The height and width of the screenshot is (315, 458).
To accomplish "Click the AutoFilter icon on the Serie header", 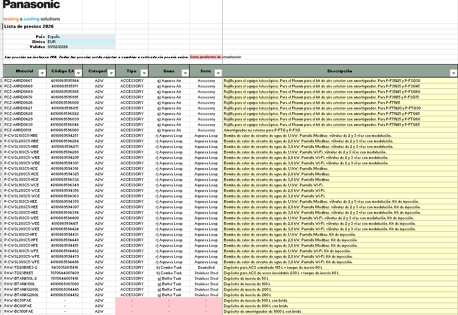I will 218,72.
